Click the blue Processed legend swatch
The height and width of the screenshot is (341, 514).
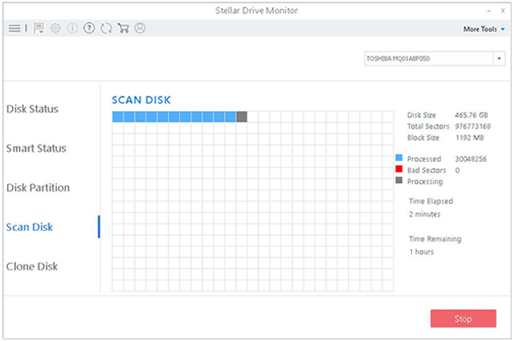[399, 158]
